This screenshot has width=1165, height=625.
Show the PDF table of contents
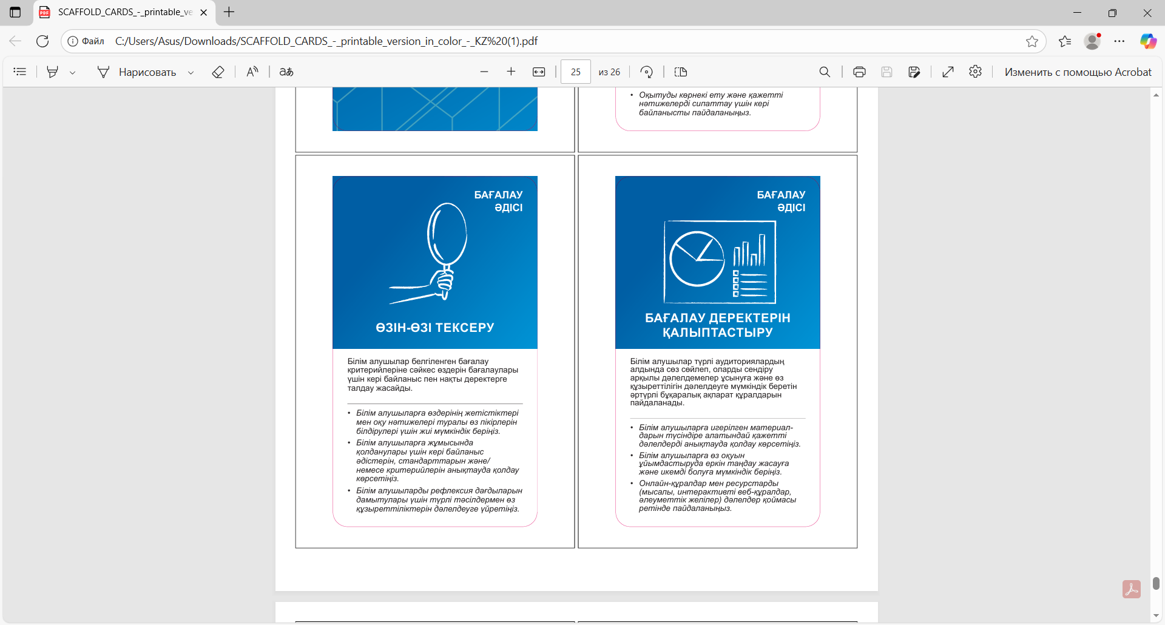(x=20, y=72)
